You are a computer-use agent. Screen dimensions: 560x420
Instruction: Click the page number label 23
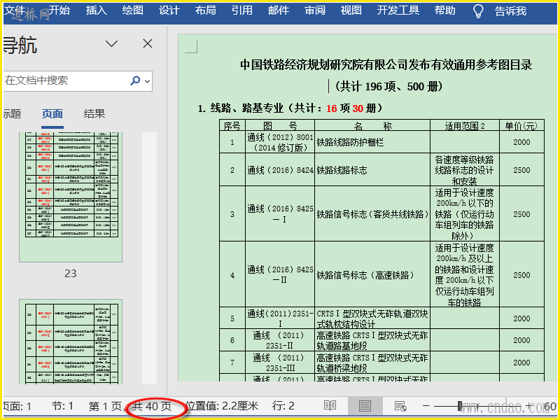[x=71, y=274]
